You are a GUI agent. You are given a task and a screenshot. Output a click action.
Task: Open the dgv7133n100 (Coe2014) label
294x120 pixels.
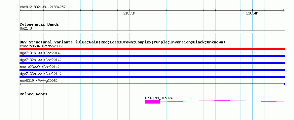tap(41, 74)
